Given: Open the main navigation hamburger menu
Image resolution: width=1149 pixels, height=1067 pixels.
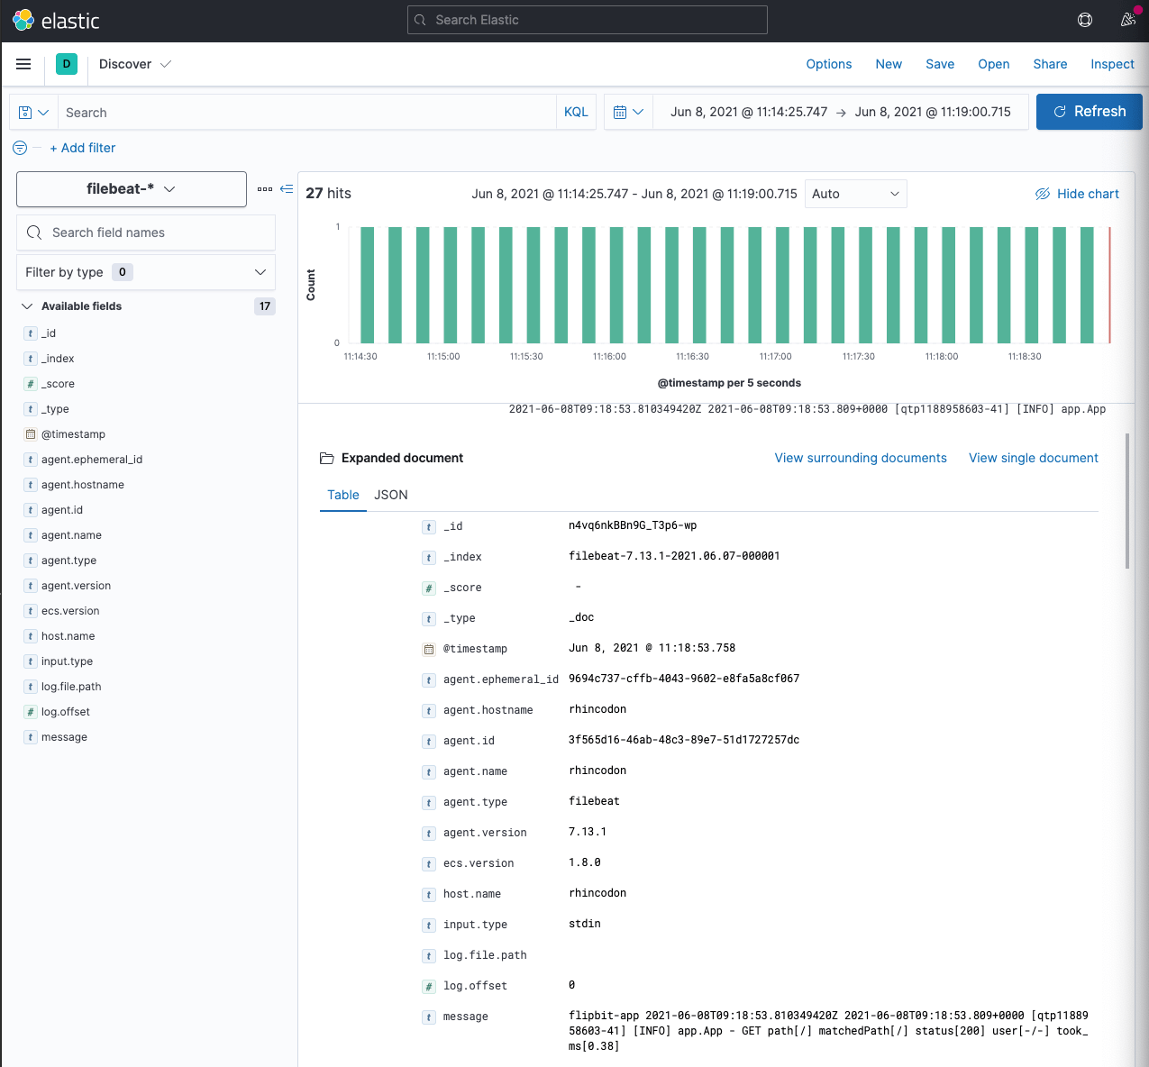Looking at the screenshot, I should [23, 64].
